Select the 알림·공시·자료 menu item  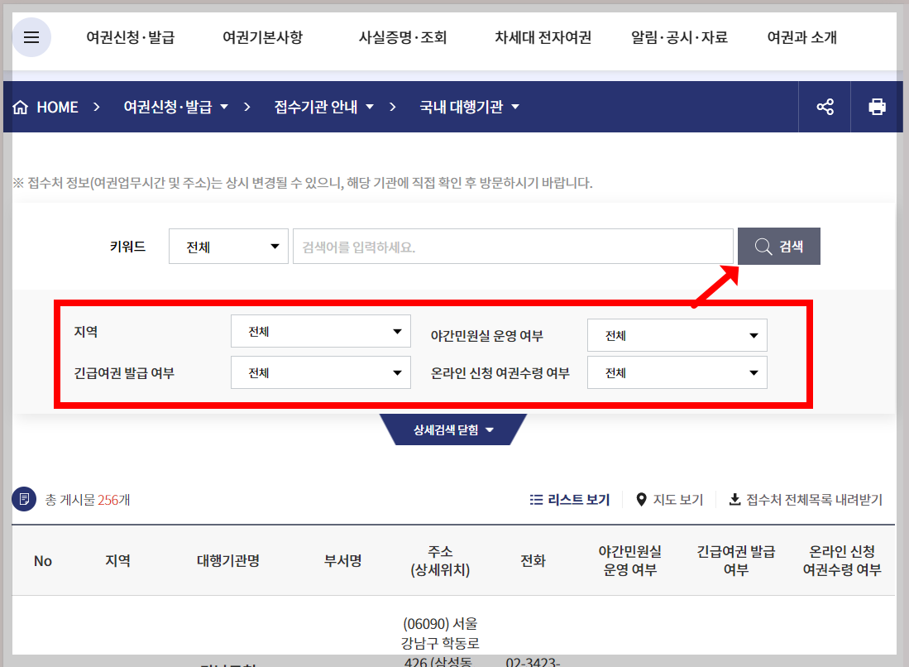(x=678, y=38)
